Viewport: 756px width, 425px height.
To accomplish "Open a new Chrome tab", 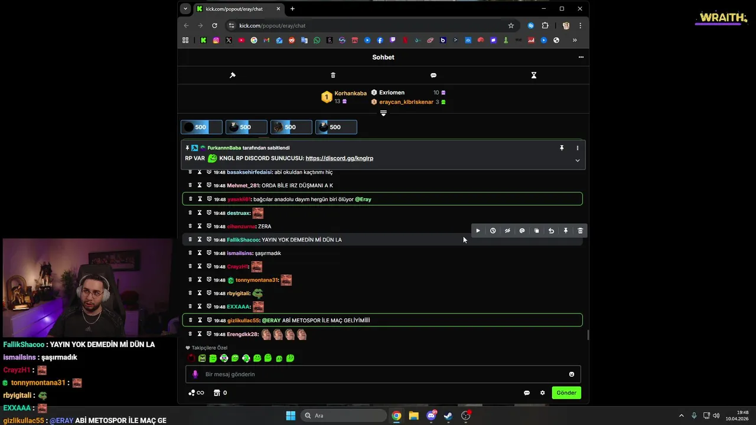I will tap(292, 9).
